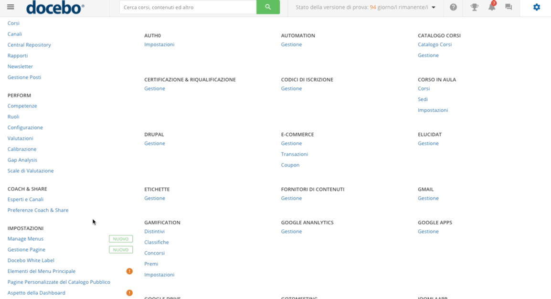Screen dimensions: 551x299
Task: Click NUOVO badge next to Gestione Pagine
Action: tap(121, 250)
